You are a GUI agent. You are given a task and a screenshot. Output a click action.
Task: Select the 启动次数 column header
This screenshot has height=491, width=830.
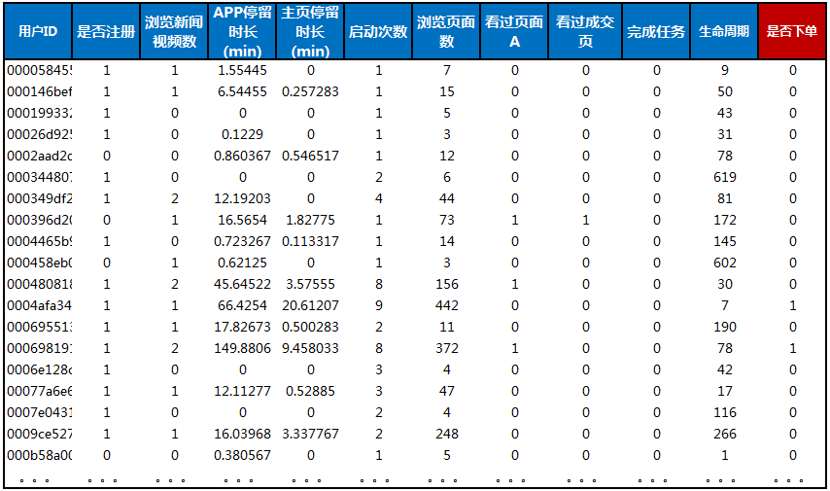point(378,31)
